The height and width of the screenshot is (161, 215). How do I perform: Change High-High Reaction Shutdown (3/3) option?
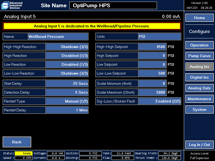67,47
